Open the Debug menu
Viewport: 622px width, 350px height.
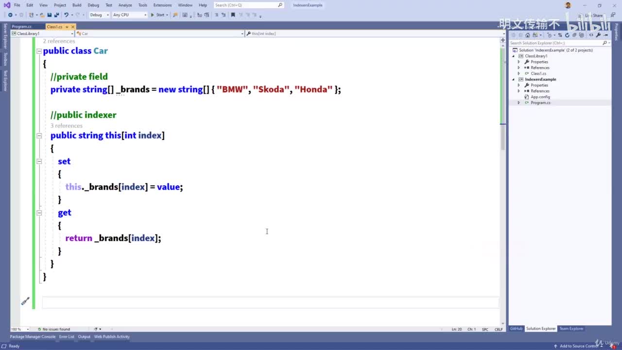[x=93, y=5]
